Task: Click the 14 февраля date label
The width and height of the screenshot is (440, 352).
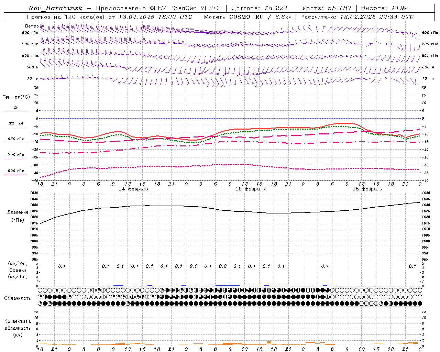Action: coord(134,189)
